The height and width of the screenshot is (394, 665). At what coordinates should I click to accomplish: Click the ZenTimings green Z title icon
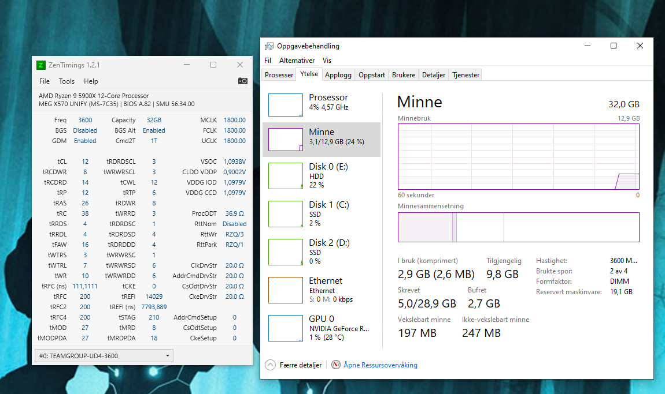[40, 65]
